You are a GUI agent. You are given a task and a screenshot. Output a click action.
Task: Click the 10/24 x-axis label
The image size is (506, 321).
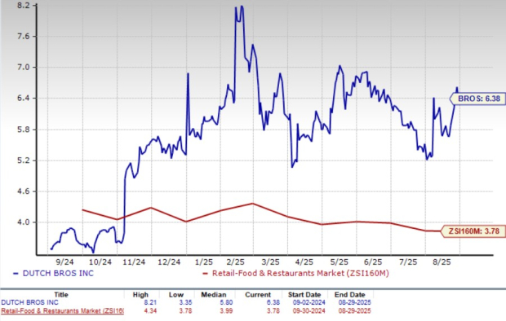coord(100,262)
